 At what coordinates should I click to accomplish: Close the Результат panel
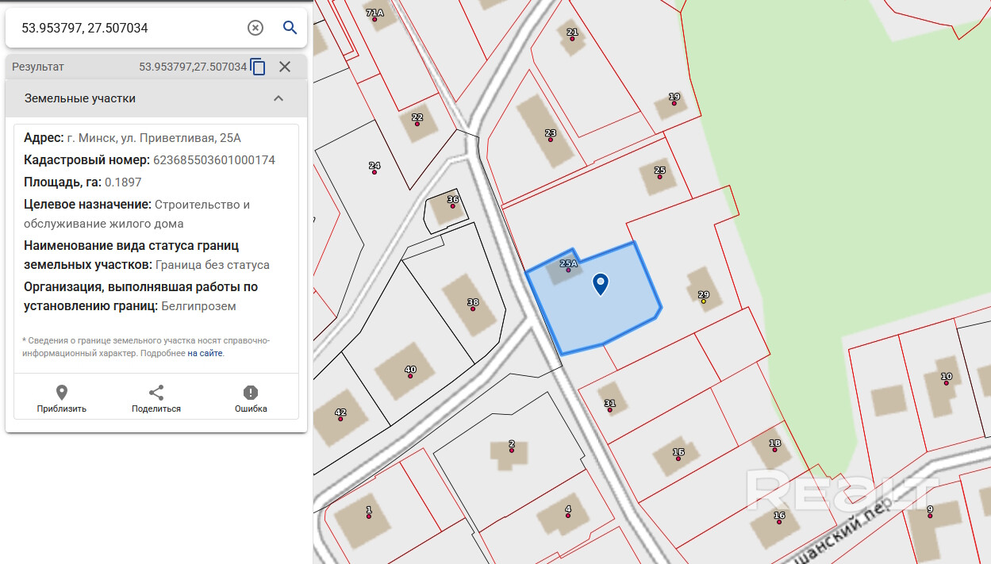(285, 67)
